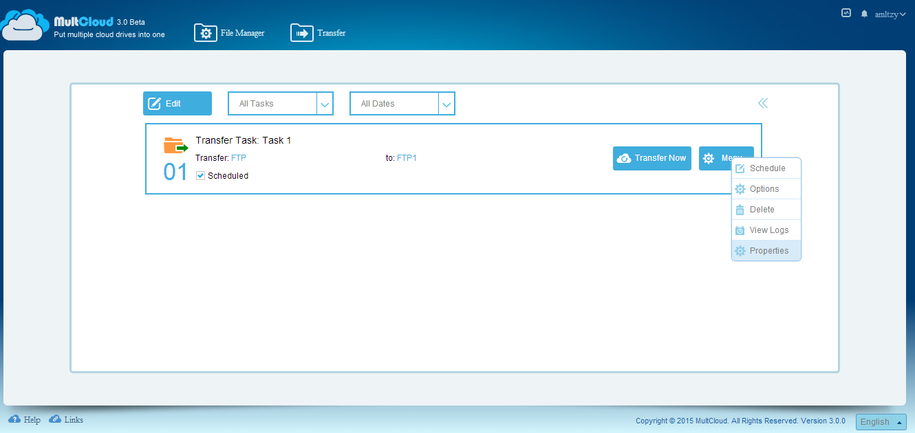Choose Options from the task menu

point(766,189)
